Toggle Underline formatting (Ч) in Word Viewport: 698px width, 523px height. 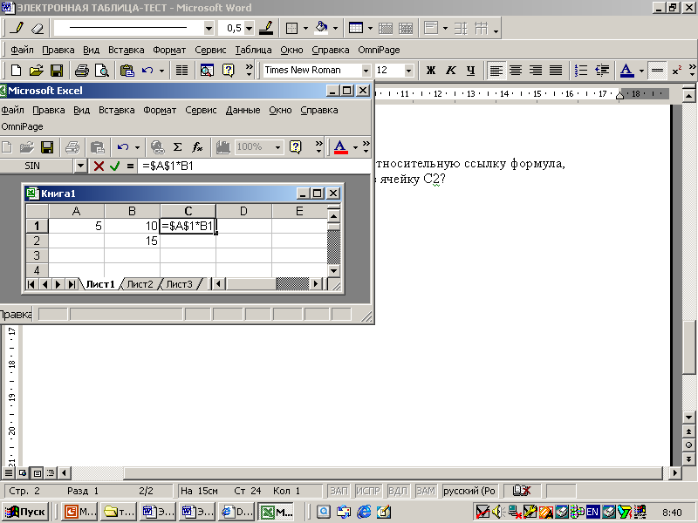pyautogui.click(x=470, y=71)
